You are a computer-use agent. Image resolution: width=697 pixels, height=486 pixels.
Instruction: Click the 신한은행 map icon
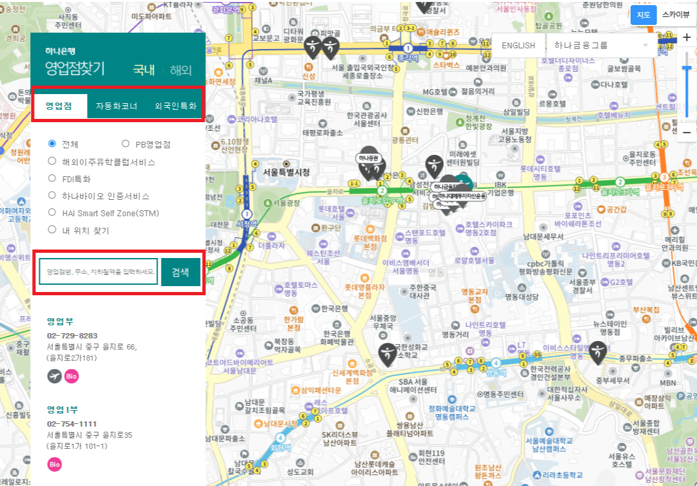tap(411, 112)
